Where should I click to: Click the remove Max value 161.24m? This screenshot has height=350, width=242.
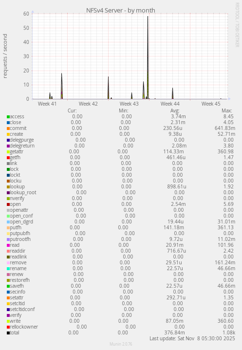pyautogui.click(x=225, y=262)
